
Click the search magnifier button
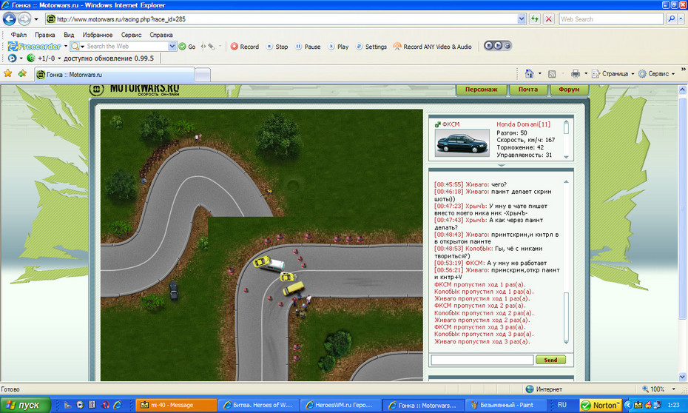(671, 19)
